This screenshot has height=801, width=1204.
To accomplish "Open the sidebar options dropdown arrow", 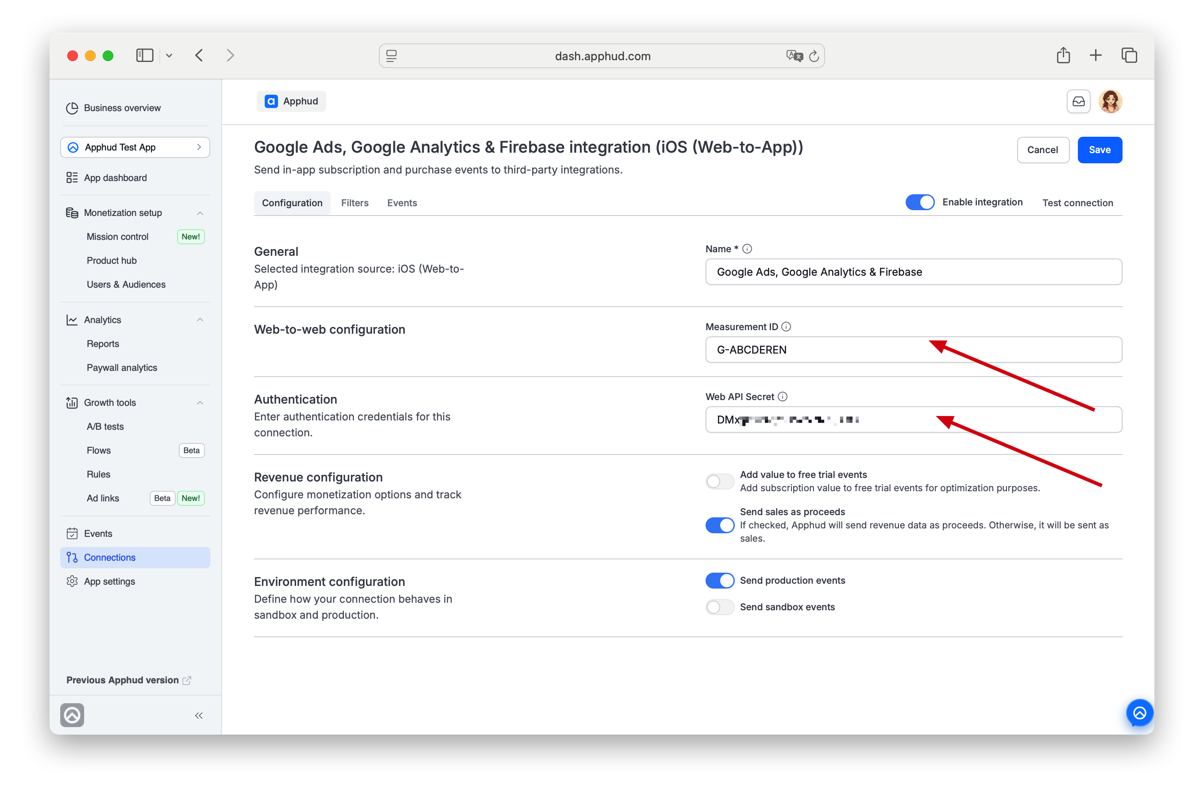I will pyautogui.click(x=169, y=55).
